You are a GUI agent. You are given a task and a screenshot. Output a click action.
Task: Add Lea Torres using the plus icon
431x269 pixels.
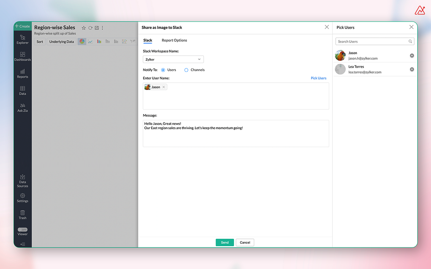[412, 69]
